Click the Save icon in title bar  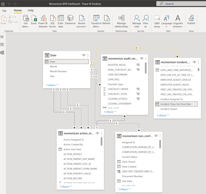3,4
